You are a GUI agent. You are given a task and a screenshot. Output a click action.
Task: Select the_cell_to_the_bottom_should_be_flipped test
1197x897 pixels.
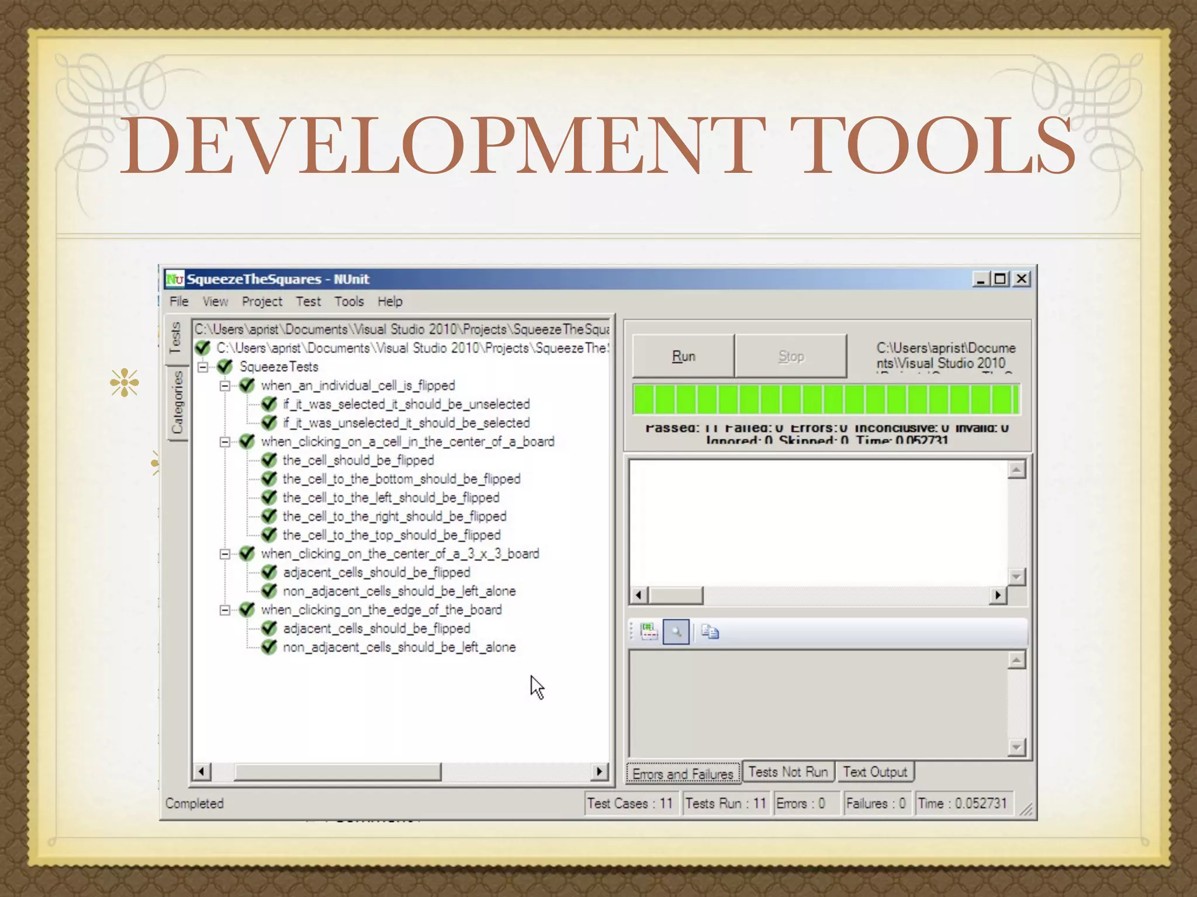point(402,479)
